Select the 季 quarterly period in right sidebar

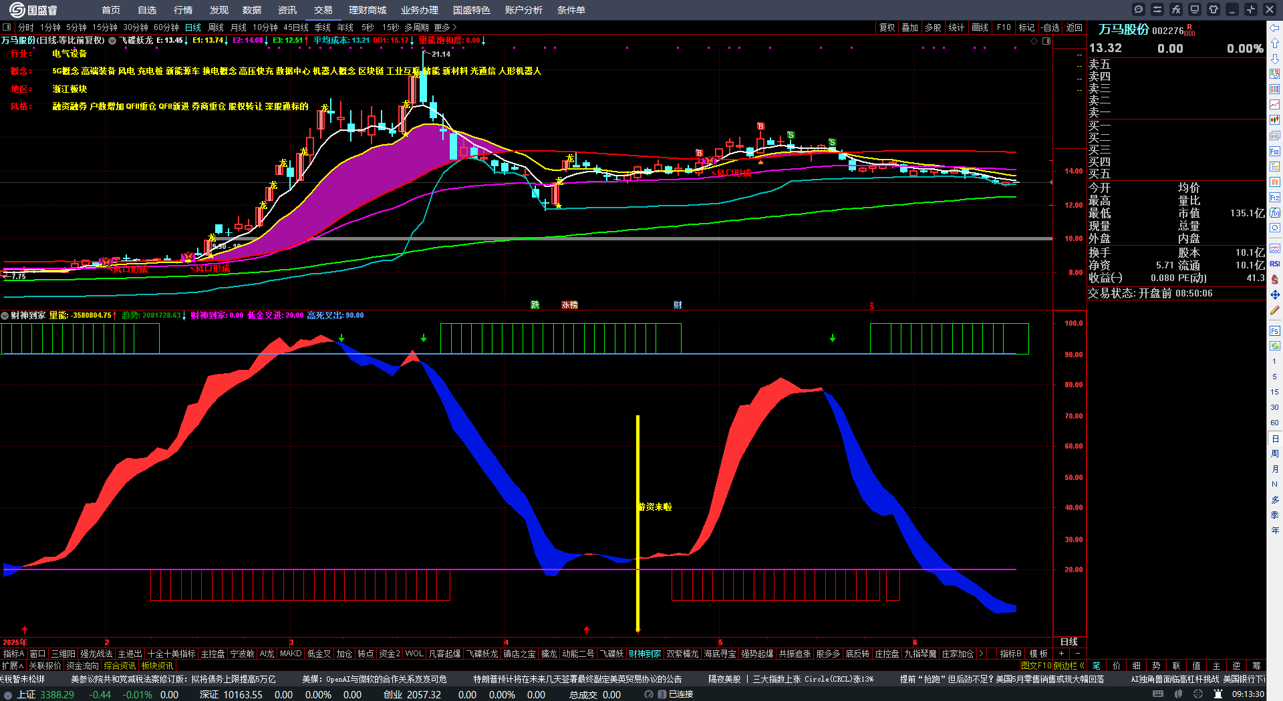[x=1274, y=515]
